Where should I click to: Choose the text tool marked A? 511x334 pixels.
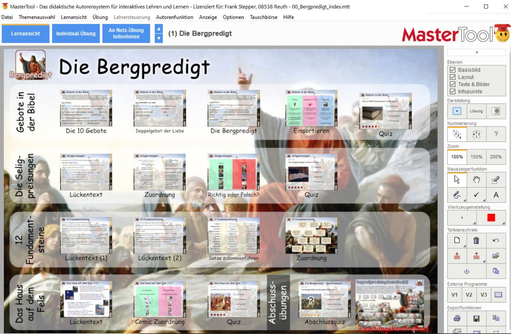pyautogui.click(x=496, y=195)
